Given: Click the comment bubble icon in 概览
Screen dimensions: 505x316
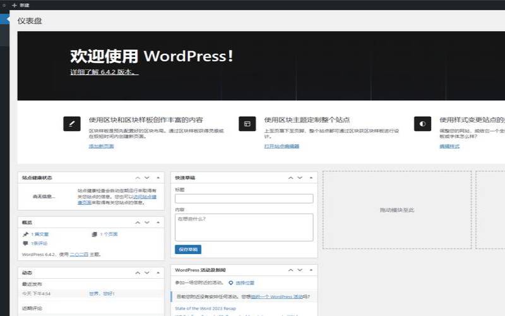Looking at the screenshot, I should [25, 243].
